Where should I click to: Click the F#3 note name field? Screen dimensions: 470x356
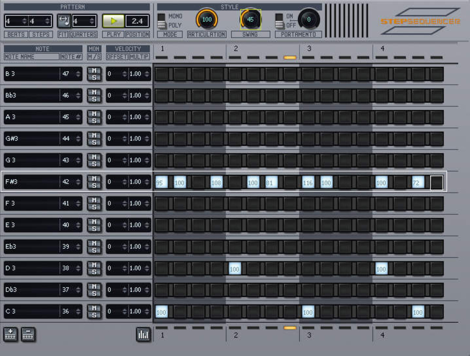(x=32, y=182)
